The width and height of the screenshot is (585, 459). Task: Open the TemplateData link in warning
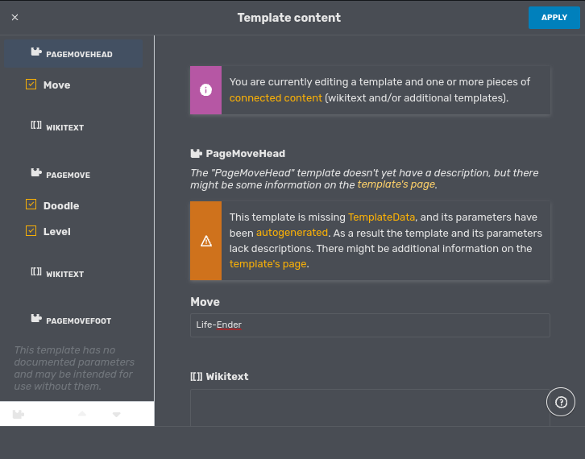tap(381, 217)
